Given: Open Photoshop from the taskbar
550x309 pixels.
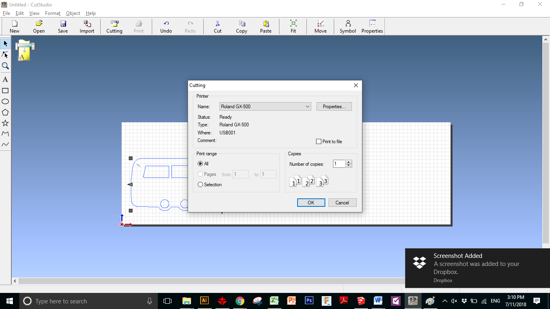Looking at the screenshot, I should (x=309, y=301).
